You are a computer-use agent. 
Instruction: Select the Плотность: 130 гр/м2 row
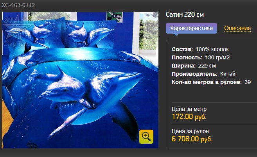201,57
